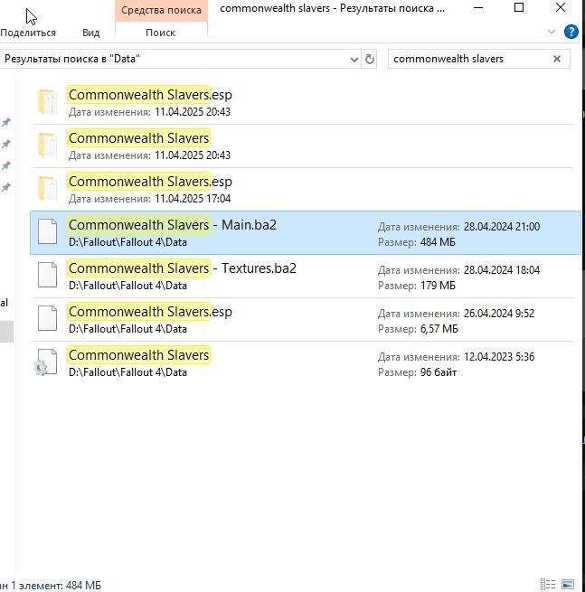Screen dimensions: 585x592
Task: Switch to the Поиск ribbon tab
Action: [160, 33]
